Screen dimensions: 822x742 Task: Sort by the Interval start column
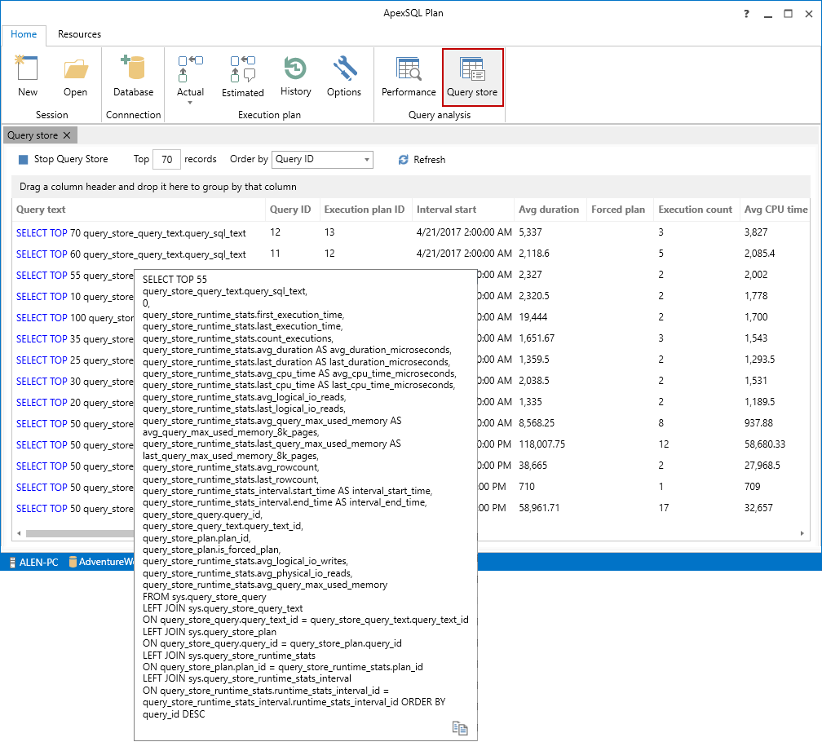point(463,210)
